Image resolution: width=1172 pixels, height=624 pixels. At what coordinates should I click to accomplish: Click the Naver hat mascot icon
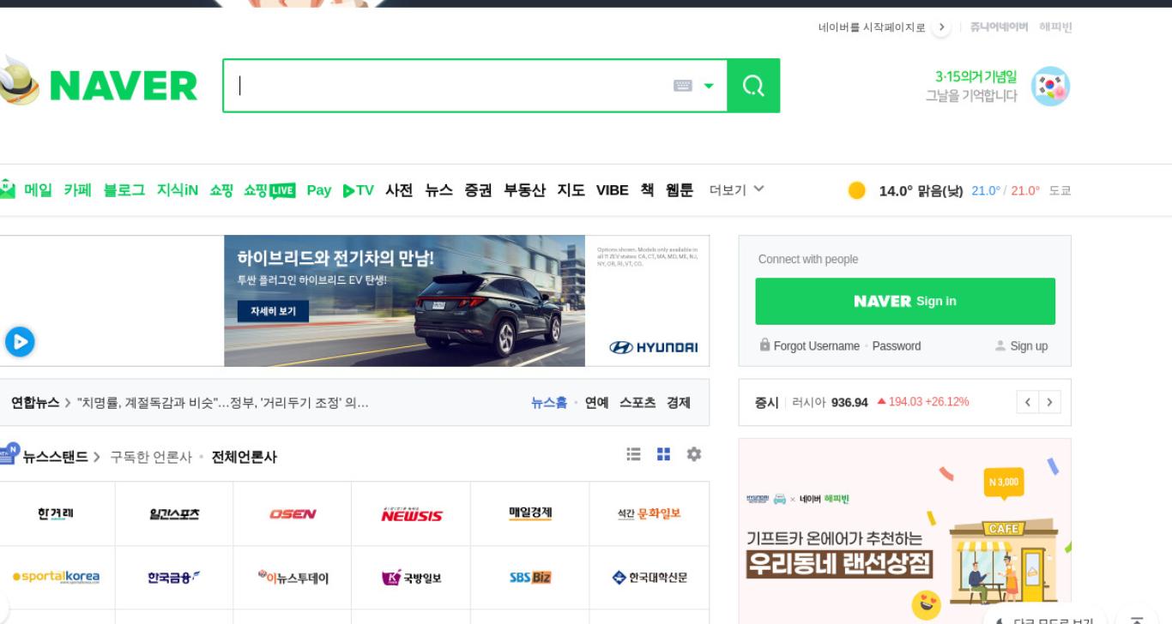[19, 81]
